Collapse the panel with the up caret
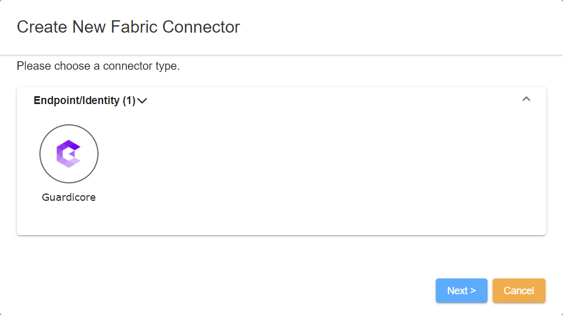The height and width of the screenshot is (315, 563). pos(526,99)
